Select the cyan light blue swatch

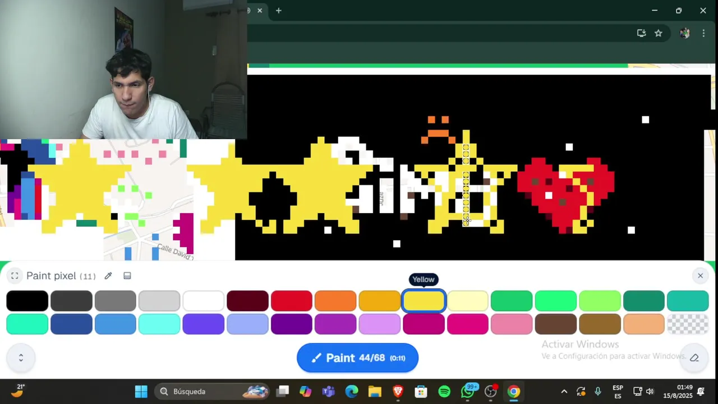coord(159,324)
